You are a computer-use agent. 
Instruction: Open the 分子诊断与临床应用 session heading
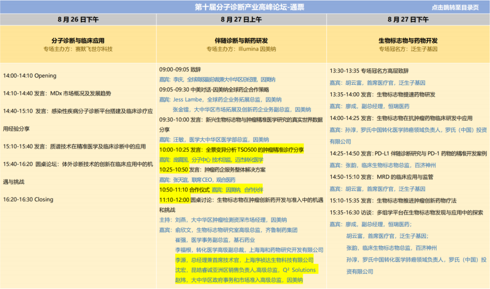[x=78, y=40]
